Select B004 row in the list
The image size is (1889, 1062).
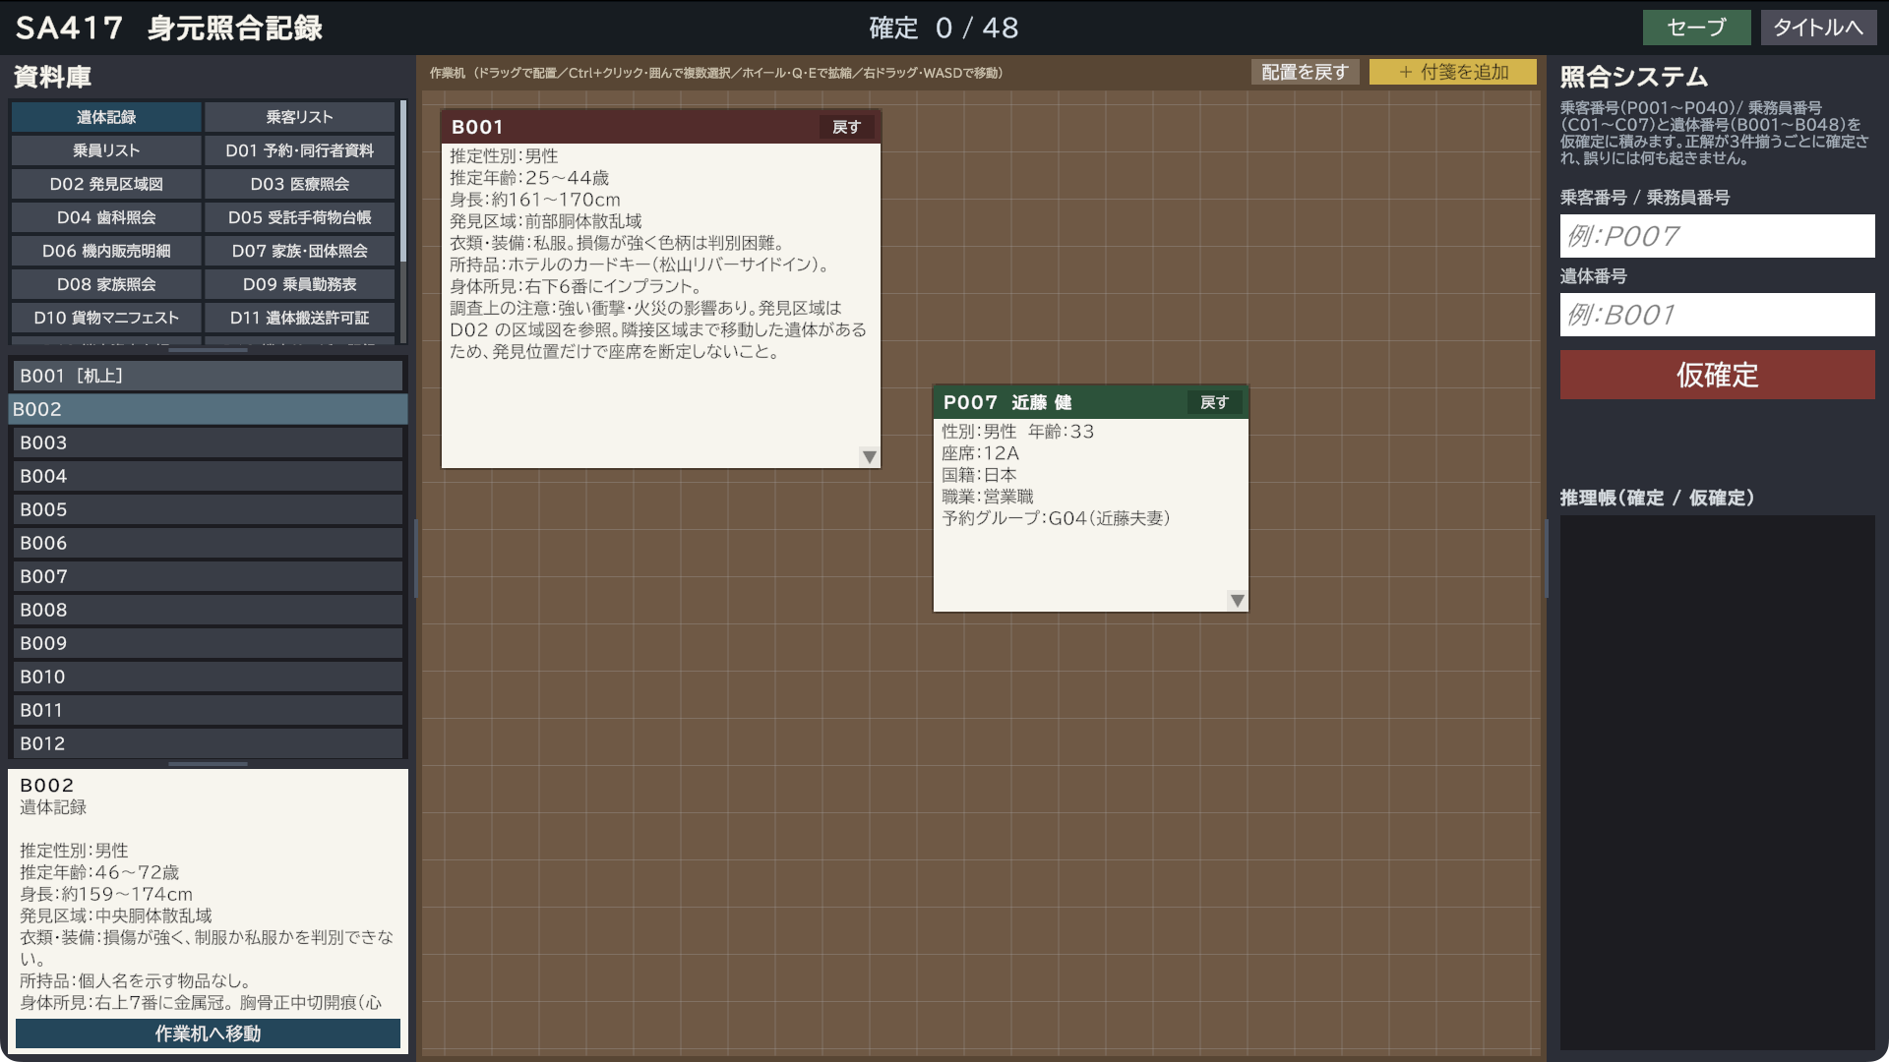(x=207, y=476)
